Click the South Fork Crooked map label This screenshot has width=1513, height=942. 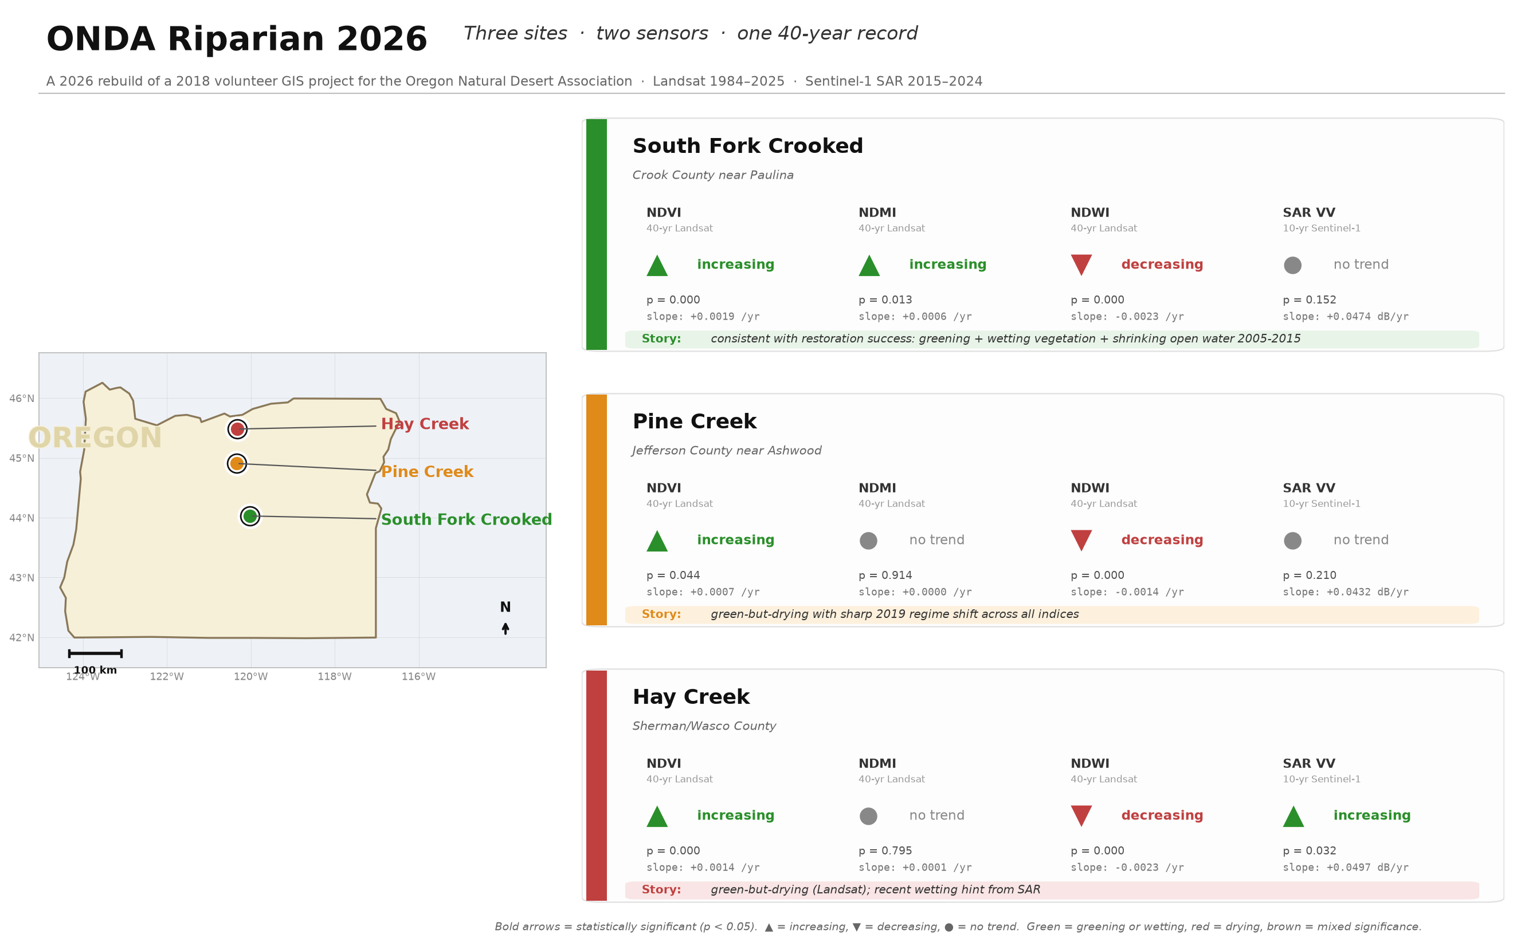pos(467,519)
